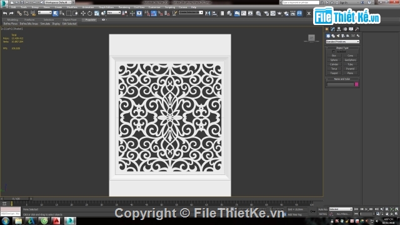Select the Lights category icon

(338, 36)
